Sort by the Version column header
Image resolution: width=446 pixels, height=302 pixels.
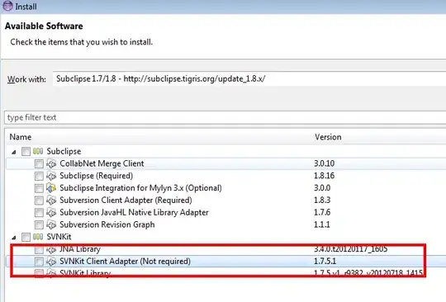(328, 137)
